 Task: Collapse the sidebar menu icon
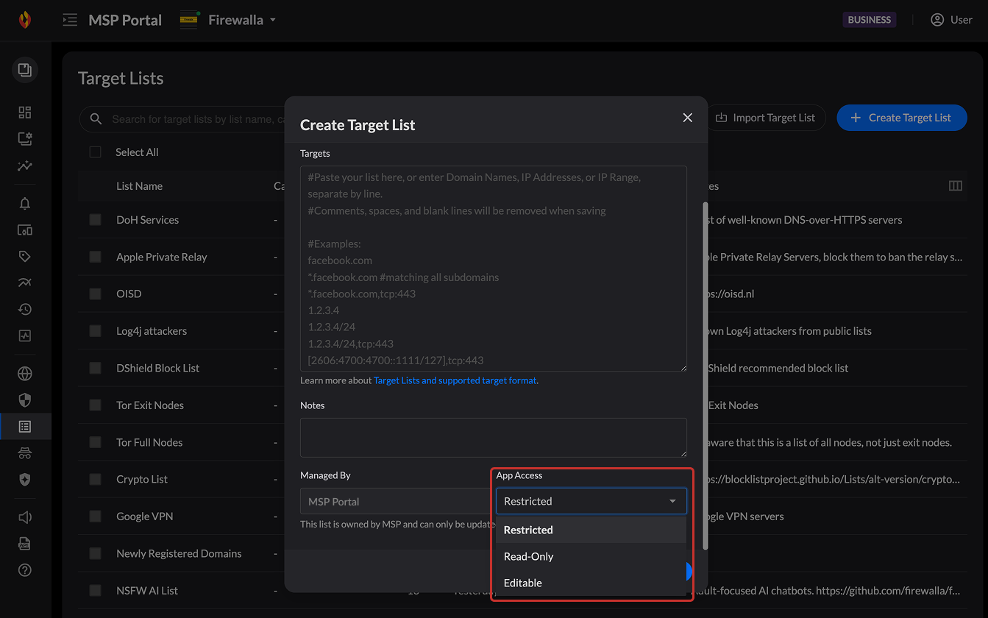[70, 20]
